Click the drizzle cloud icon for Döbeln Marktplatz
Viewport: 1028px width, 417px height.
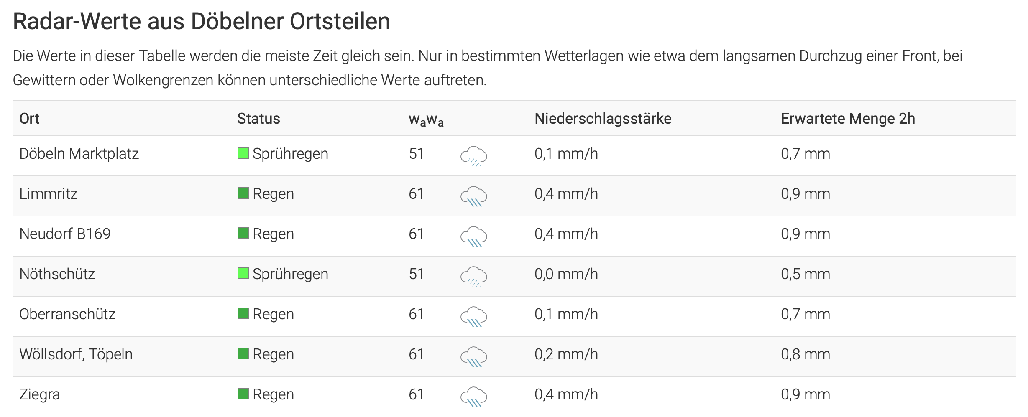(473, 156)
